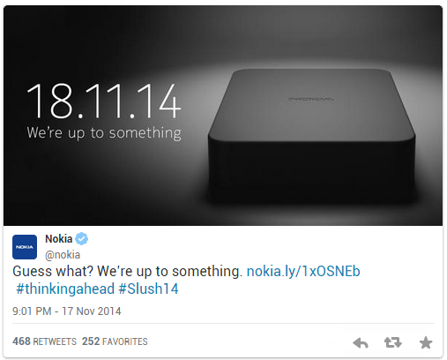Screen dimensions: 447x360
Task: Open the @nokia handle
Action: 63,255
